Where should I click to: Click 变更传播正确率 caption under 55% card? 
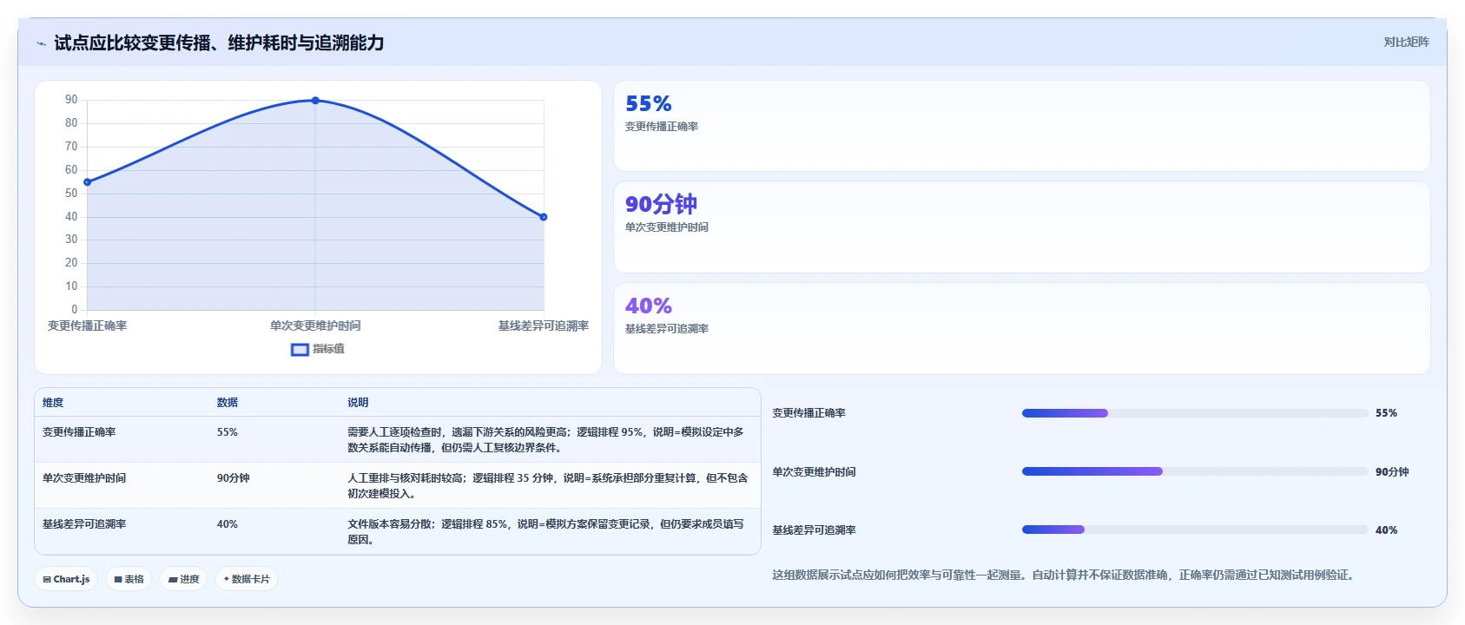click(x=662, y=127)
